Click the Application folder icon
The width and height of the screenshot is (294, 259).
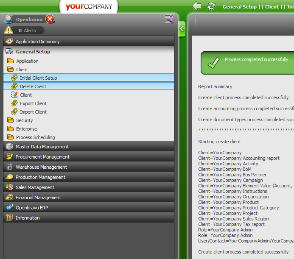[10, 61]
